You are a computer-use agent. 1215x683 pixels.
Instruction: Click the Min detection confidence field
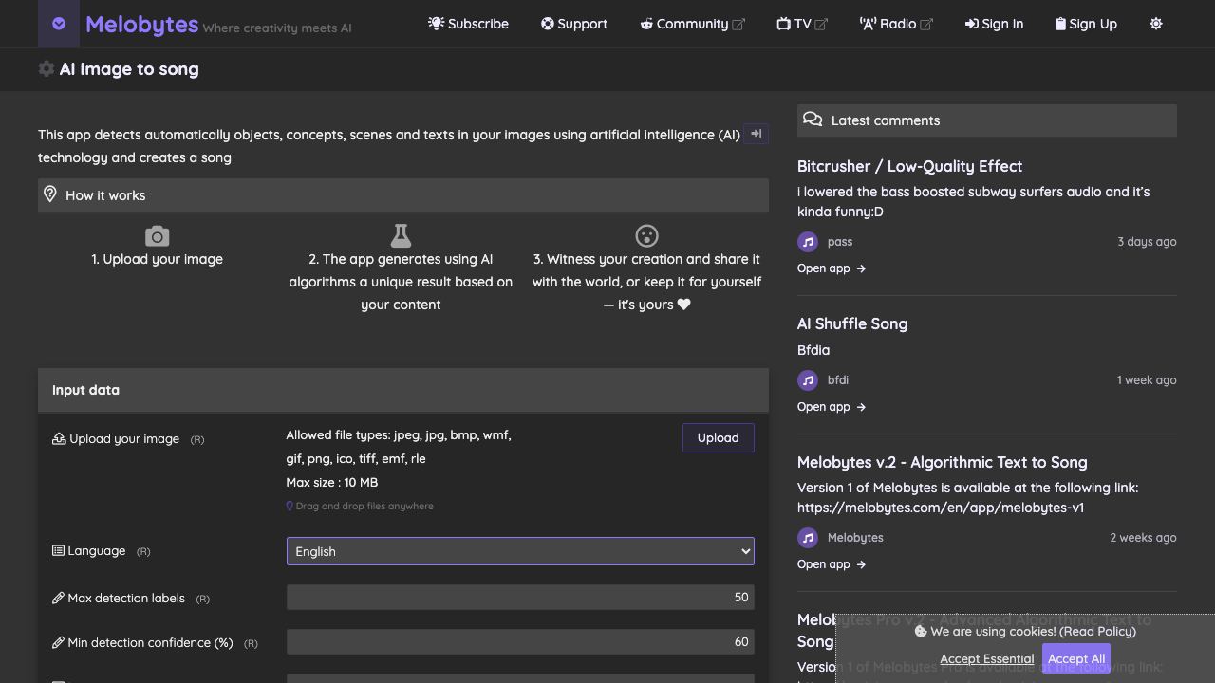point(520,641)
